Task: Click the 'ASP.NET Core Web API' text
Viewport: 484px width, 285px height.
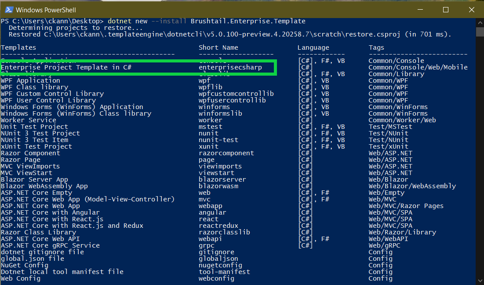Action: (x=40, y=239)
